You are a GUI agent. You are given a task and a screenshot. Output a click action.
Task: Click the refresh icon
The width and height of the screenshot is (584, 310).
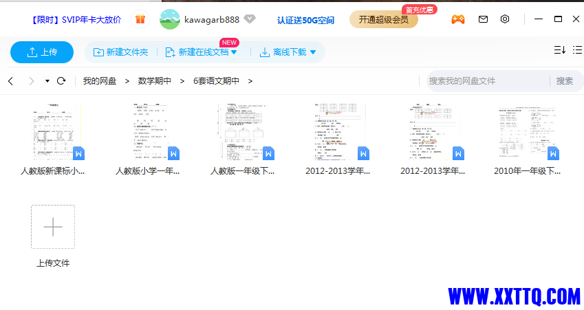pos(61,81)
